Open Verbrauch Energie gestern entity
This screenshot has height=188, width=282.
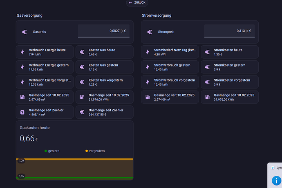pos(45,67)
